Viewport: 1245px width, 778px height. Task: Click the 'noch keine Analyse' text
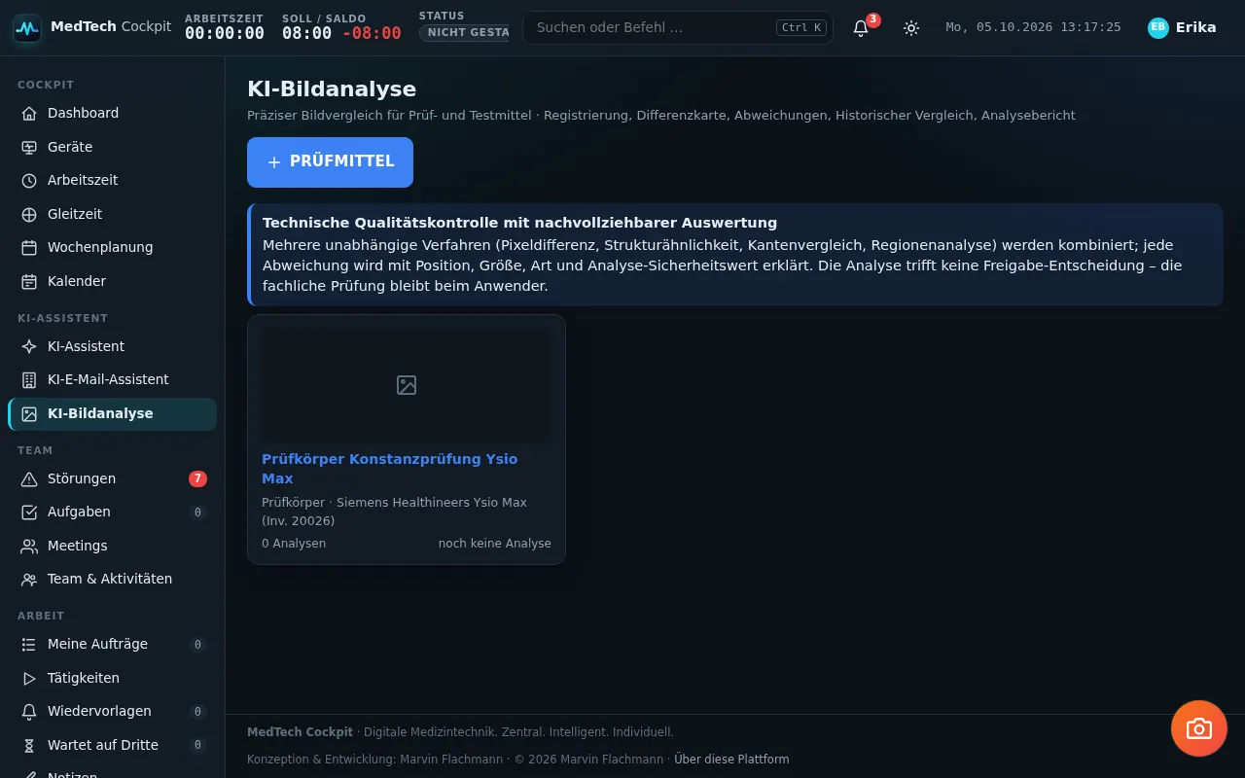tap(495, 544)
